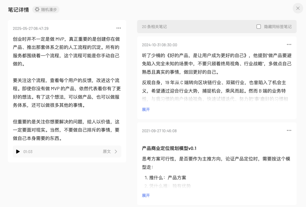
Task: Close the note detail dialog
Action: click(x=298, y=8)
